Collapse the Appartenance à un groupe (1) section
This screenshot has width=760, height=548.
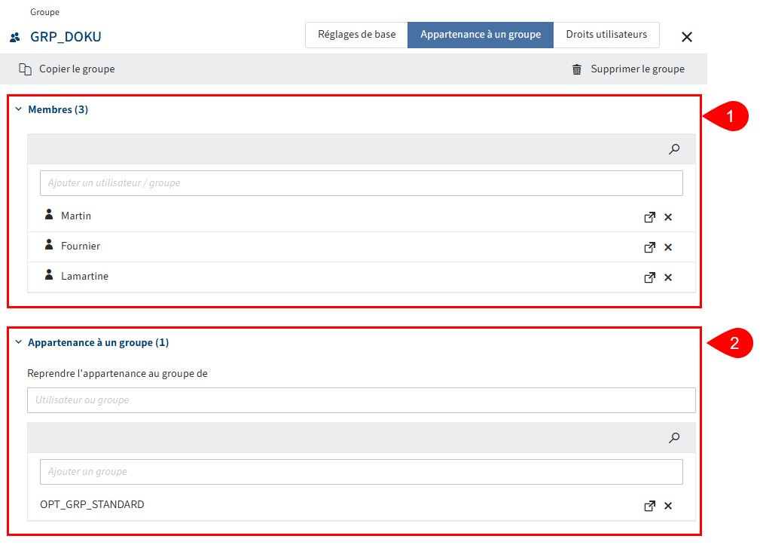pos(19,343)
